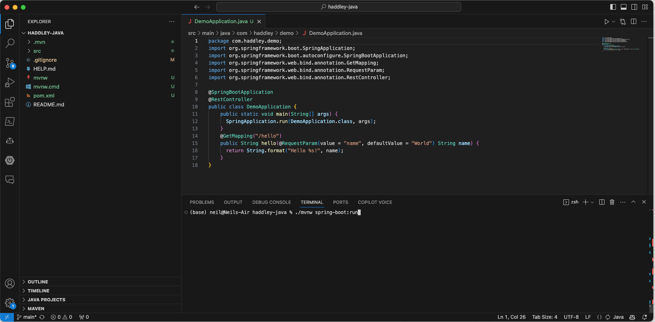Open the Extensions view

click(10, 102)
